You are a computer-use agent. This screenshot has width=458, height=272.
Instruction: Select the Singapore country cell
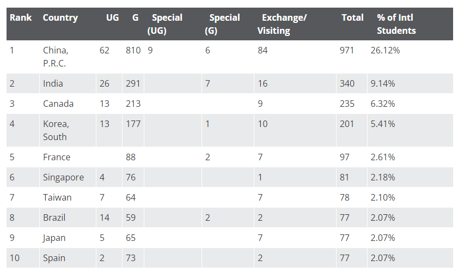point(63,177)
